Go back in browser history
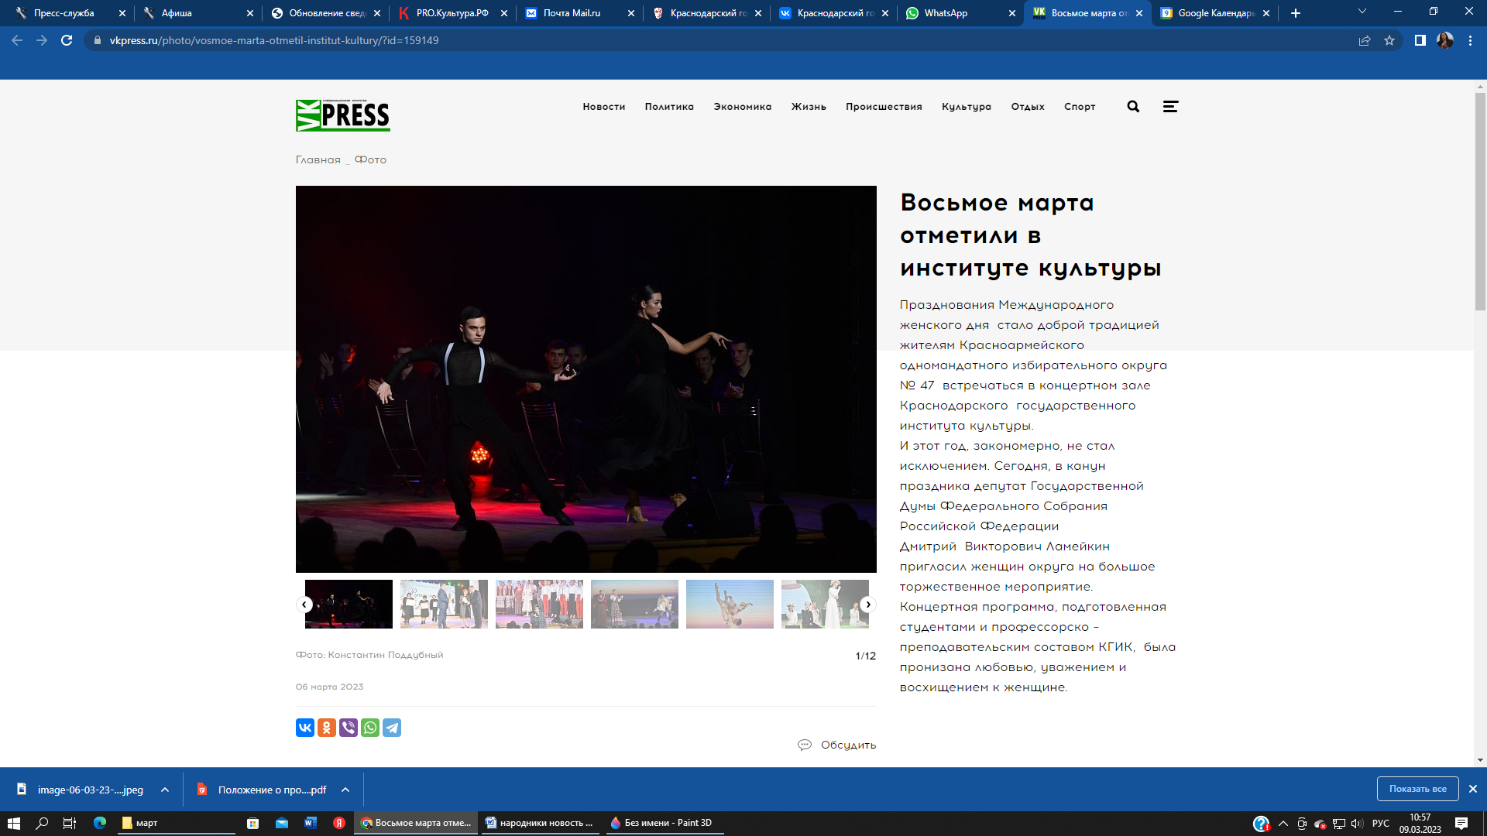 [x=17, y=40]
